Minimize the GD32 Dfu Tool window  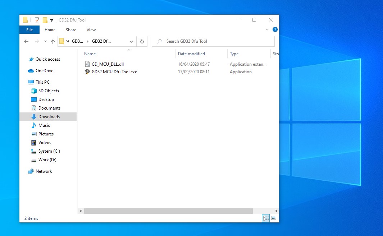pyautogui.click(x=238, y=20)
